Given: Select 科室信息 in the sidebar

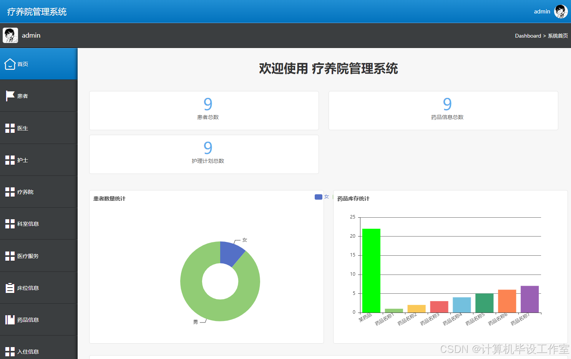Looking at the screenshot, I should point(38,224).
